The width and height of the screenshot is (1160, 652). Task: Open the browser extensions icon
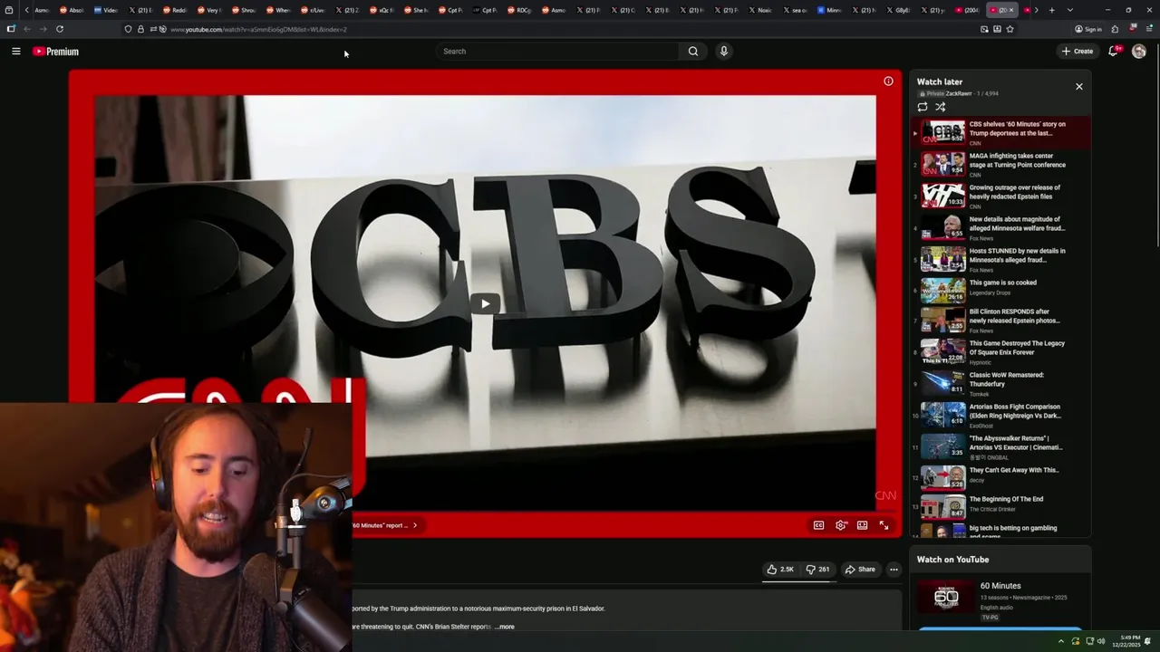click(x=1115, y=29)
